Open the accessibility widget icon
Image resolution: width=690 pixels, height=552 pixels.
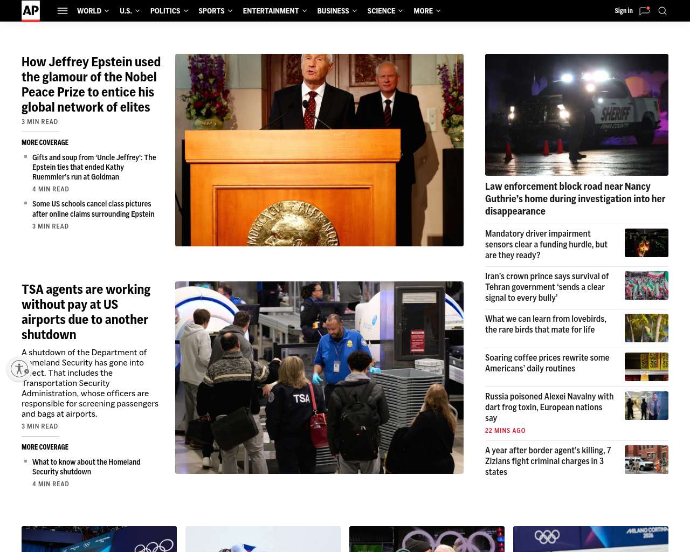(19, 369)
